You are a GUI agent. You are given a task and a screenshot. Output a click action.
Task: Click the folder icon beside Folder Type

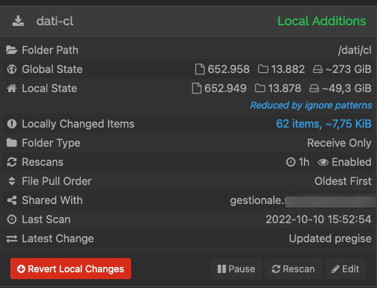[12, 143]
